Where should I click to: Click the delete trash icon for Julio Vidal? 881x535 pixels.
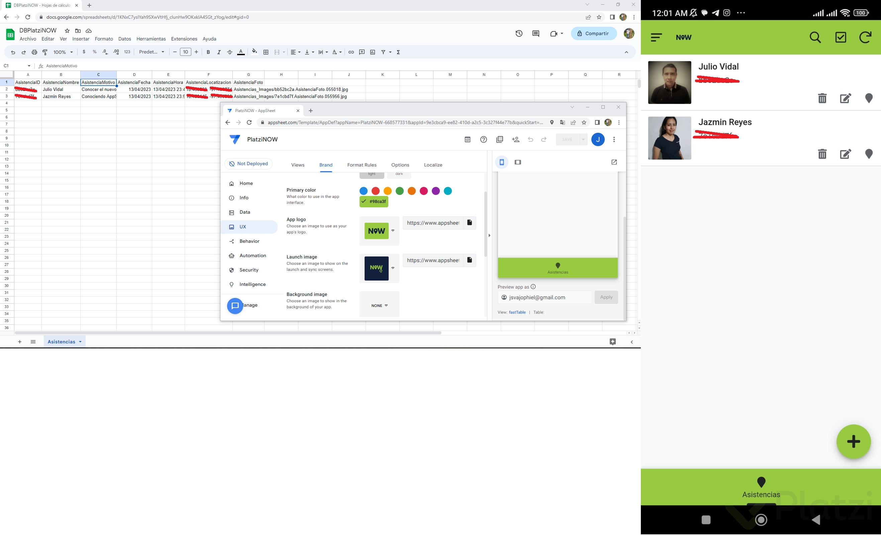(x=822, y=98)
